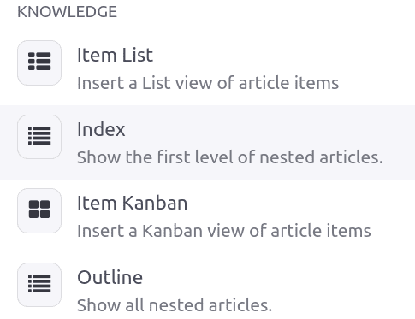Click the Index list icon
415x319 pixels.
(x=39, y=137)
